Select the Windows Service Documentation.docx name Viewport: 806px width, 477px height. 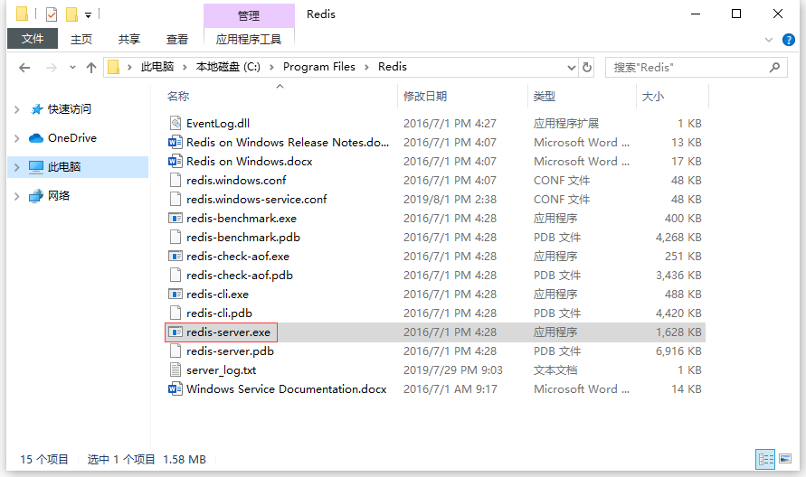[287, 389]
